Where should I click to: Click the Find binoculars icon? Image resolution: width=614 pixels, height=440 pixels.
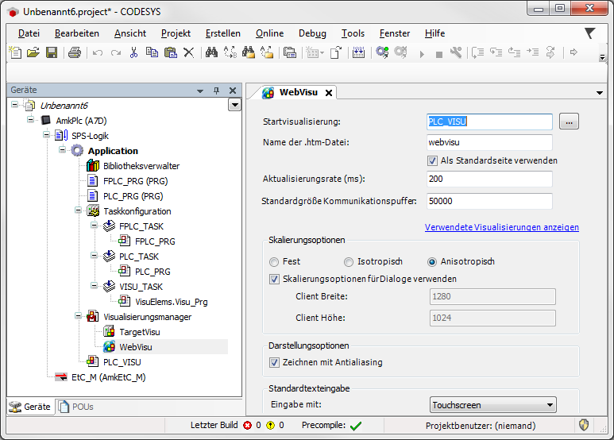point(212,52)
